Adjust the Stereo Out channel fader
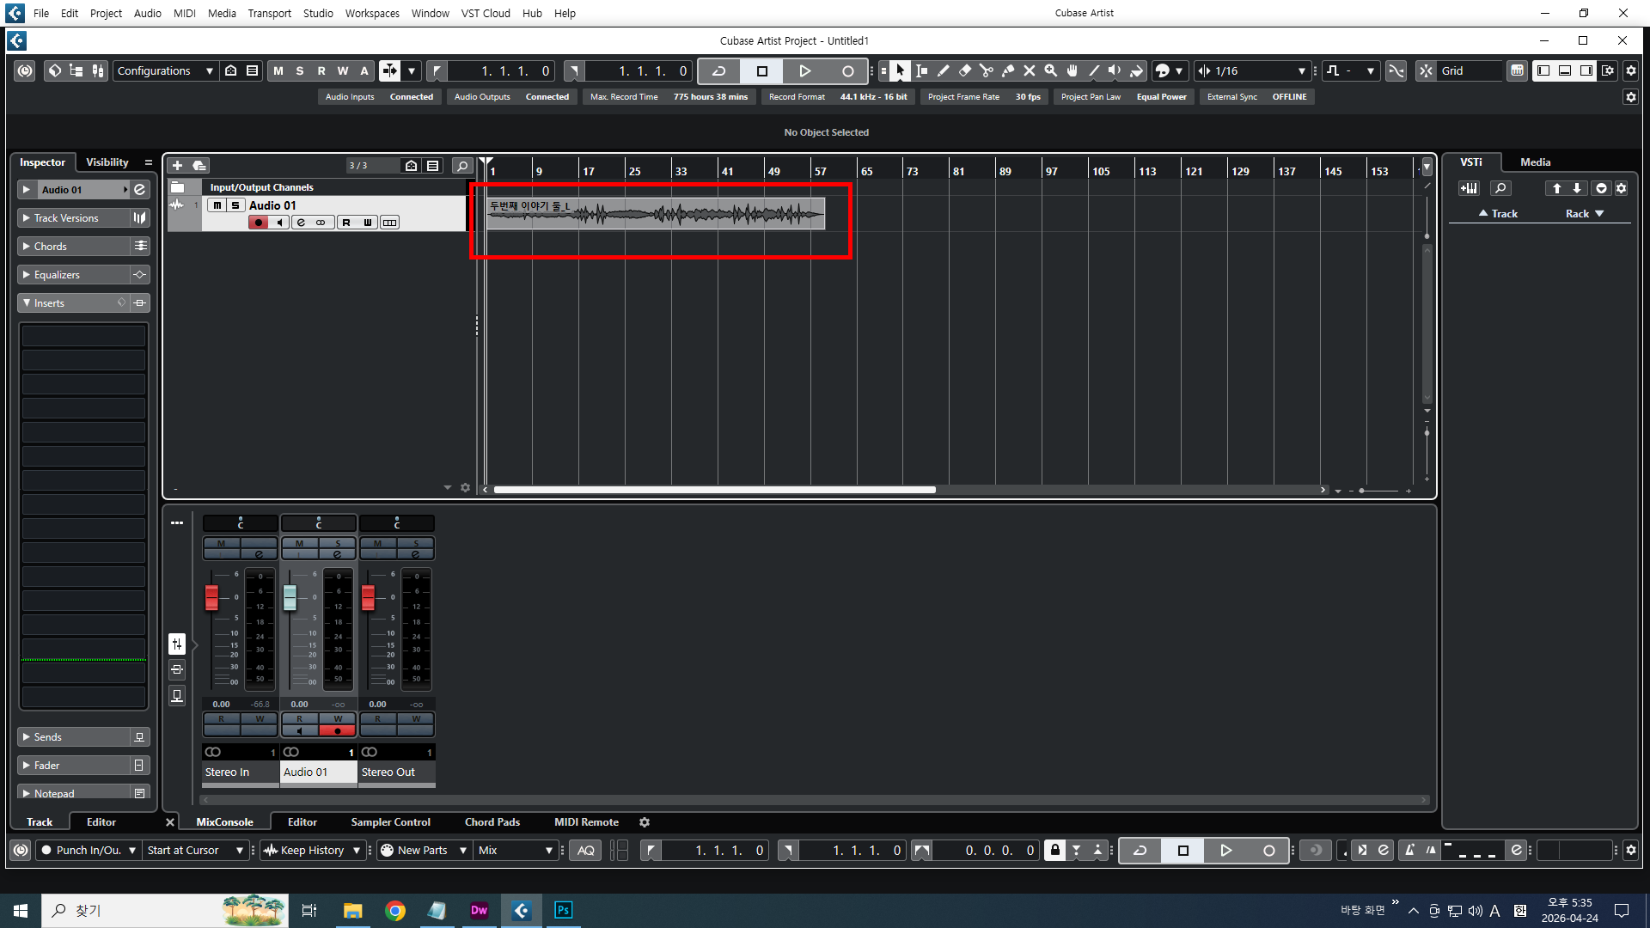Viewport: 1650px width, 928px height. [x=368, y=598]
